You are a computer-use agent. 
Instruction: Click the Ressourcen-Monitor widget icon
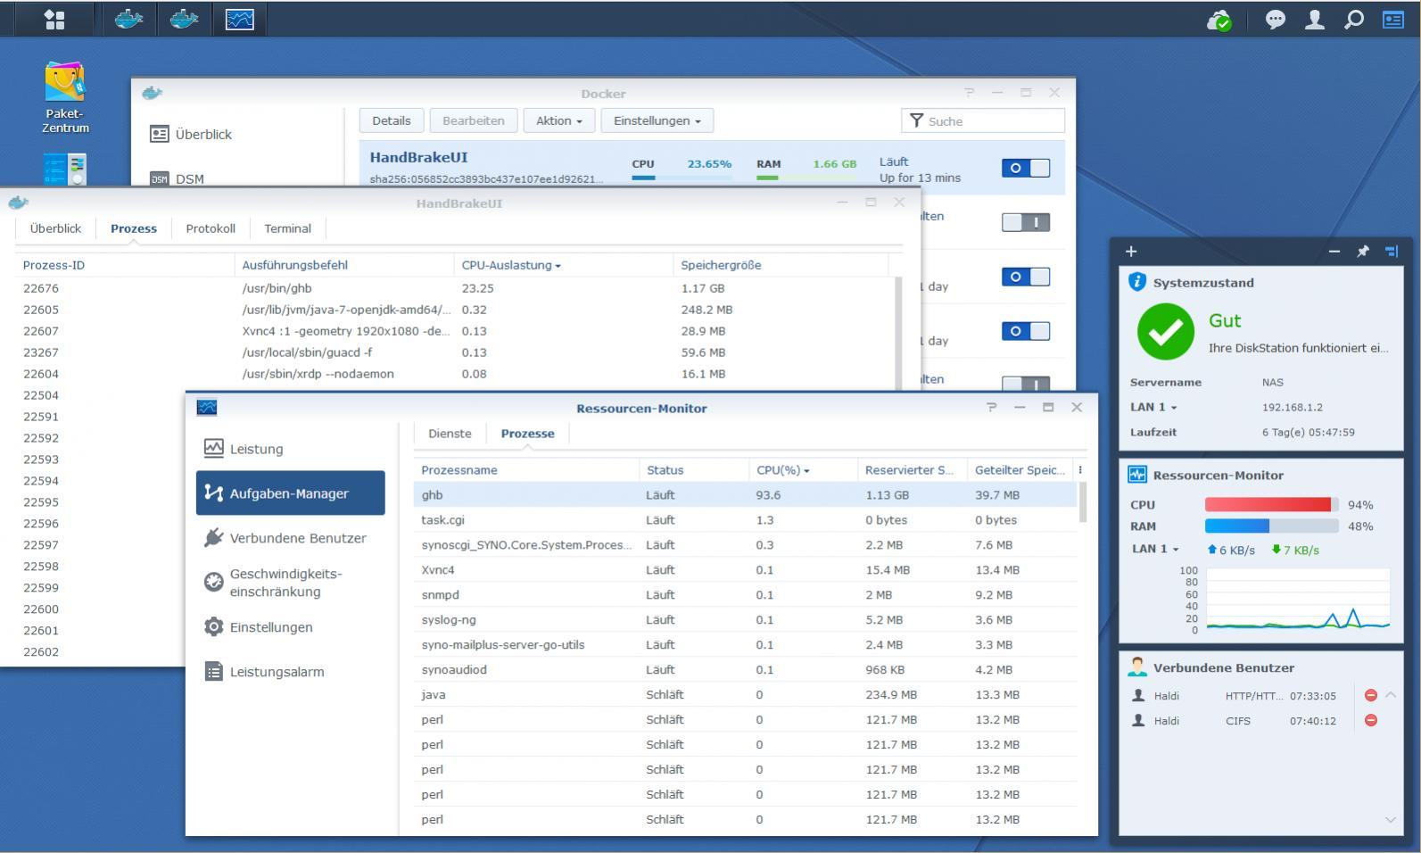(1137, 475)
